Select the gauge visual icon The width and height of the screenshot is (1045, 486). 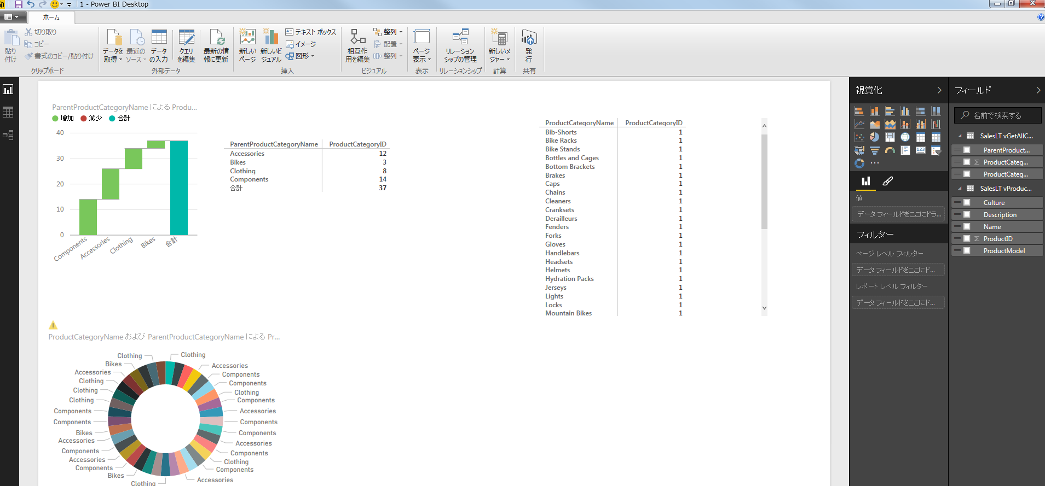point(890,150)
